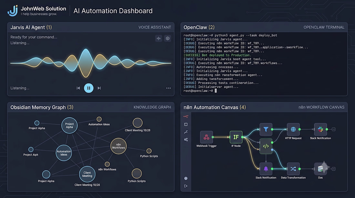Select the large Project Alpha graph node
This screenshot has height=198, width=355.
69,125
